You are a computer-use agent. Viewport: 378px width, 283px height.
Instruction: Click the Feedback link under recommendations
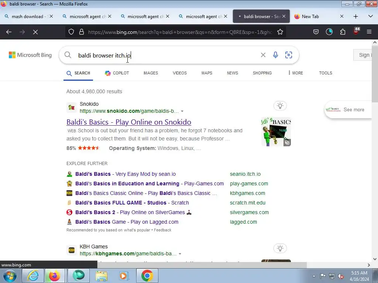click(x=162, y=230)
